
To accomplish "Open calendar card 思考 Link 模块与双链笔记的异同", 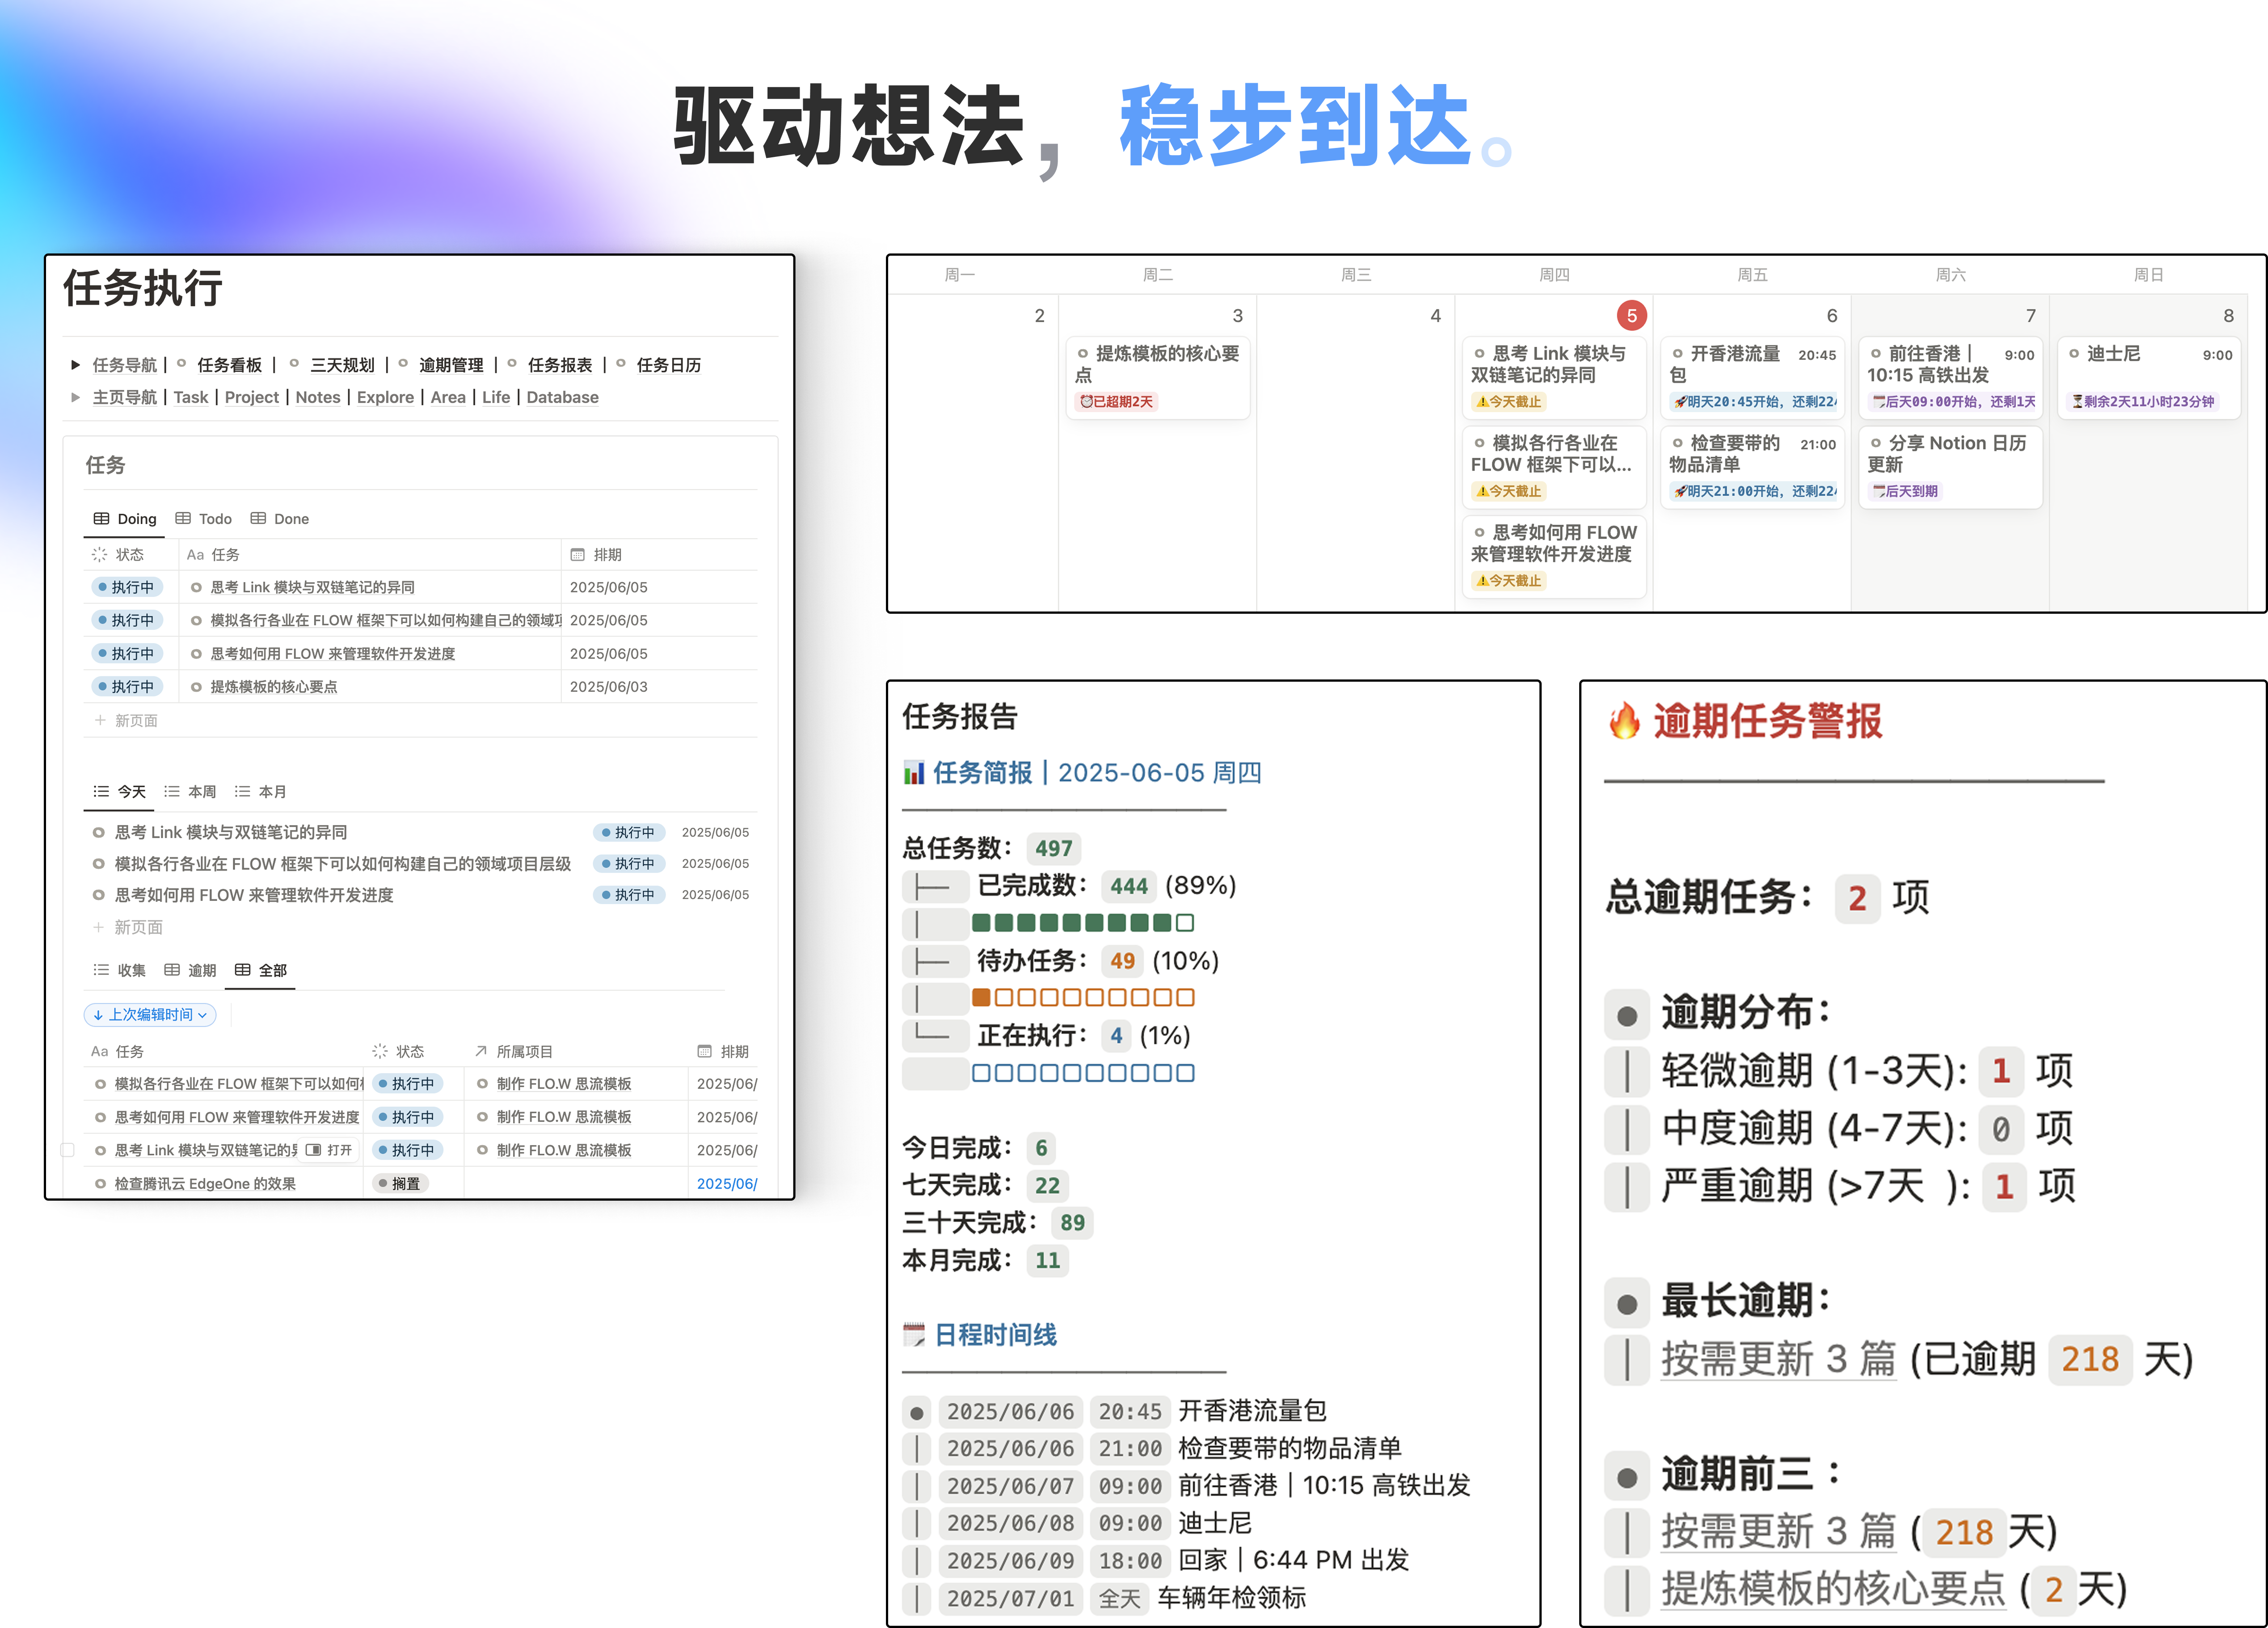I will pyautogui.click(x=1554, y=378).
